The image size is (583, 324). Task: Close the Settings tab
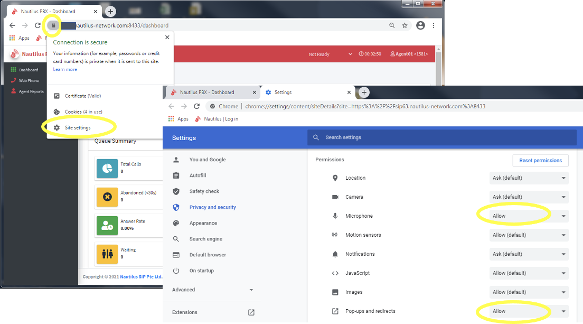point(349,92)
